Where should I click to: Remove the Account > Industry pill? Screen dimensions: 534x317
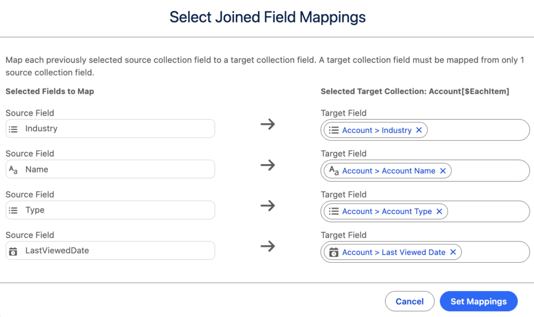pyautogui.click(x=419, y=130)
